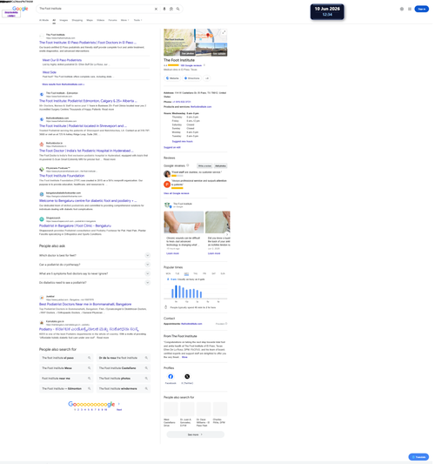Click the Website button in knowledge panel
Viewport: 435px width, 464px height.
point(172,78)
